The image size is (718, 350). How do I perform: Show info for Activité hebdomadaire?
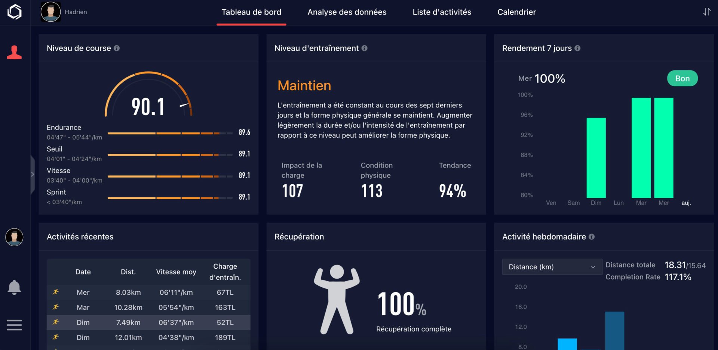pyautogui.click(x=592, y=237)
